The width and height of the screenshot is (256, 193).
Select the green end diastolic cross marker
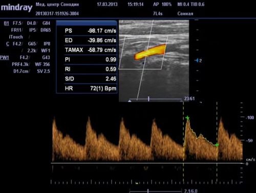217,145
